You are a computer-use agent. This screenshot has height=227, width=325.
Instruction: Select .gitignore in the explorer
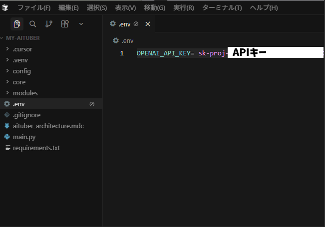26,115
